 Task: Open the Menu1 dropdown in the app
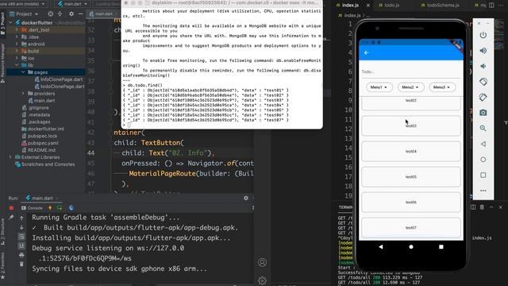[379, 87]
